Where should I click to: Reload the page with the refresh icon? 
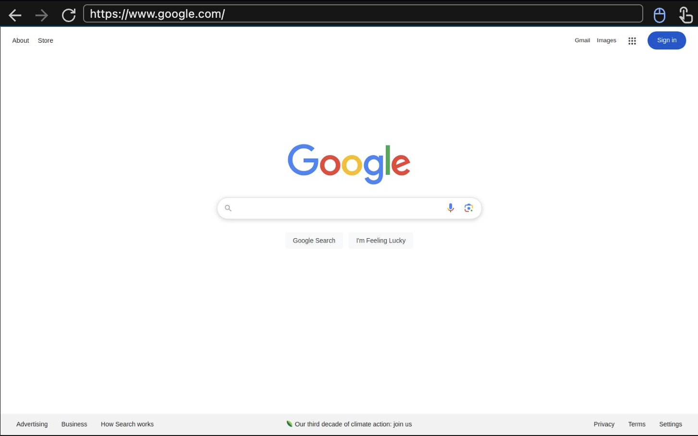[69, 15]
